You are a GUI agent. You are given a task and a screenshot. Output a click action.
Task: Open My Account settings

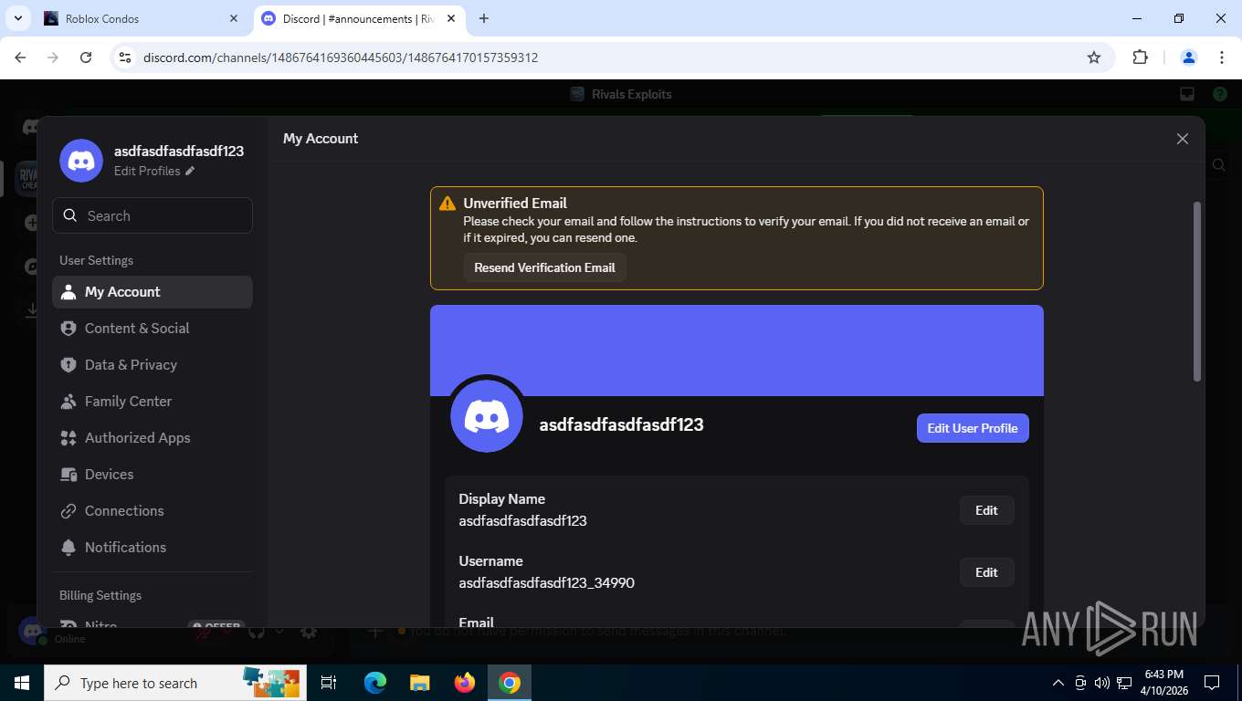coord(153,292)
